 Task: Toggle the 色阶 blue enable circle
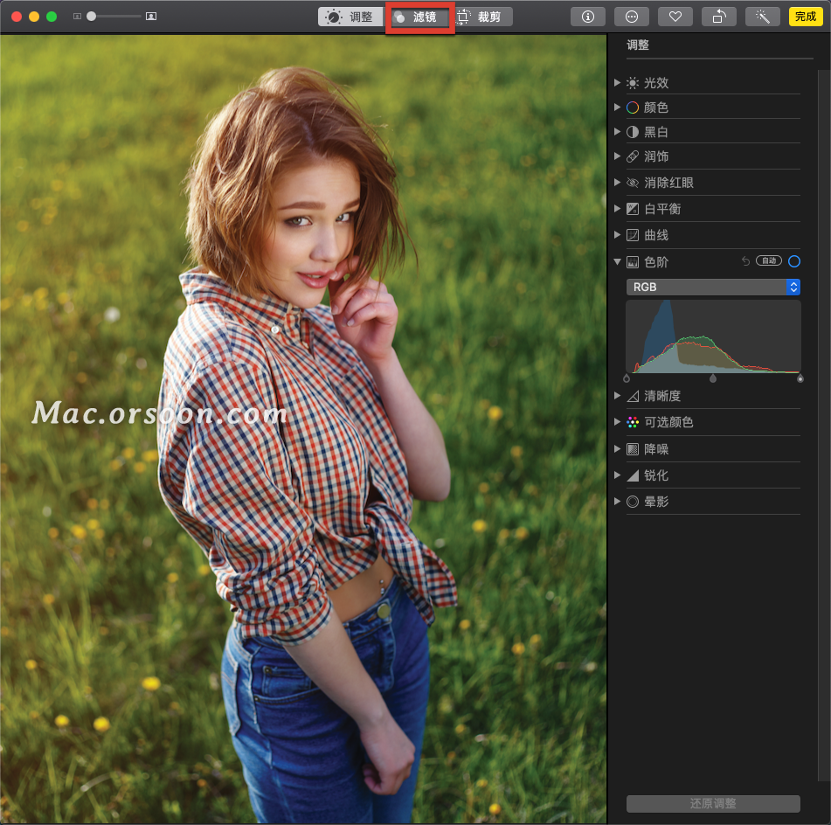pyautogui.click(x=794, y=260)
